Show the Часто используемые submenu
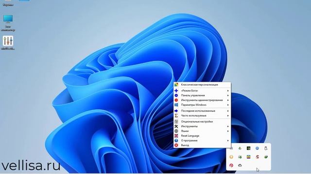The height and width of the screenshot is (174, 311). (202, 116)
